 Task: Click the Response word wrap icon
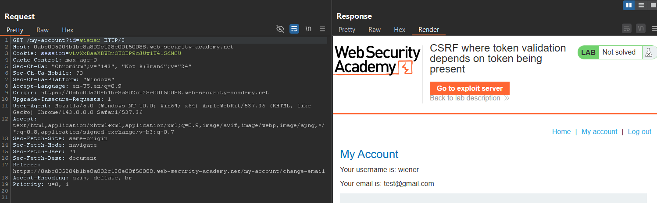click(x=627, y=29)
